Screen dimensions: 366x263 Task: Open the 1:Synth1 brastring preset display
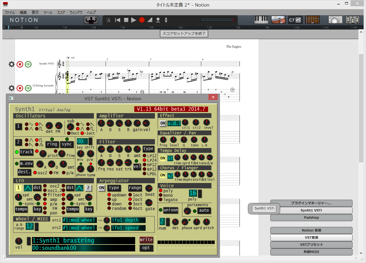click(x=83, y=241)
